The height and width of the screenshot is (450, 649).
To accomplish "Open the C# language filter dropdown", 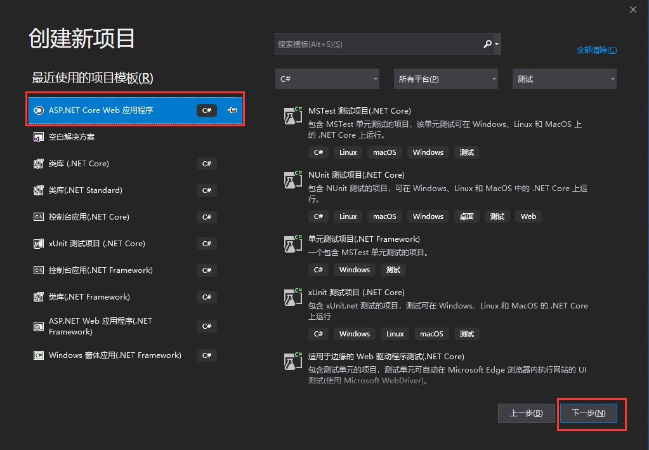I will point(327,79).
